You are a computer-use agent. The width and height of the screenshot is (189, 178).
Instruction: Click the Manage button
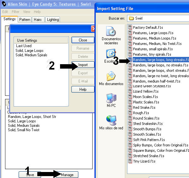coord(67,175)
